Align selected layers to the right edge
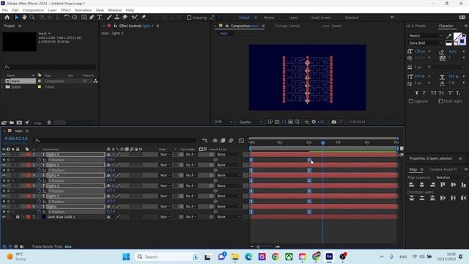This screenshot has width=469, height=264. [x=432, y=185]
